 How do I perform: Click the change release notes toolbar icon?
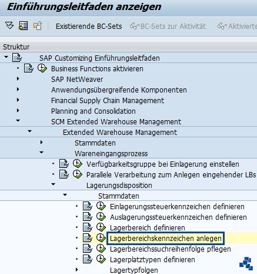click(x=38, y=26)
